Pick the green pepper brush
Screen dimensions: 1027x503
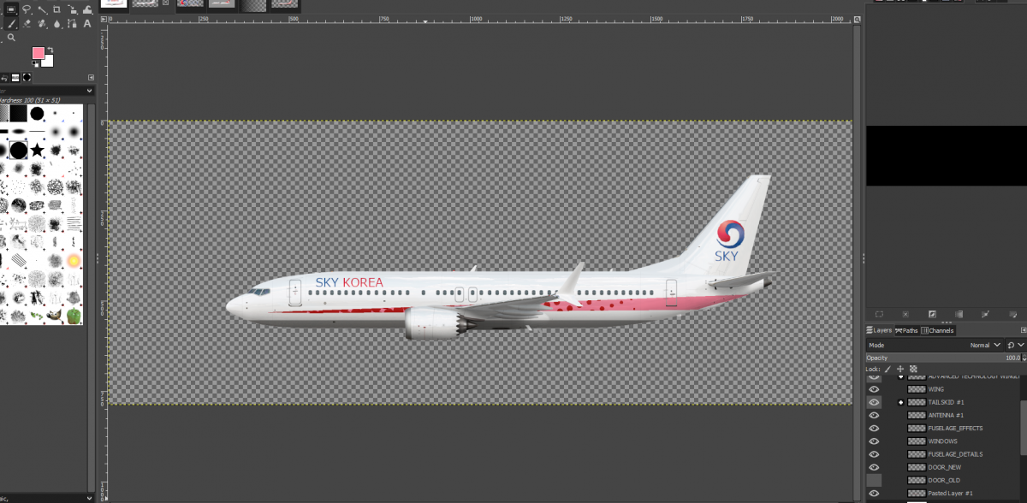point(74,316)
